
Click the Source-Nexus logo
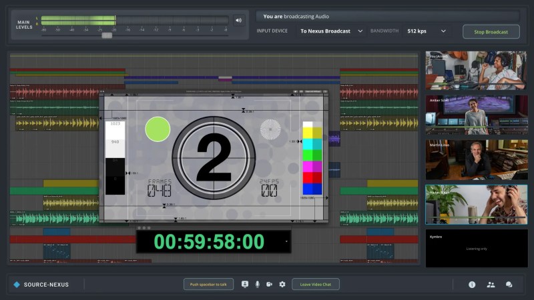pyautogui.click(x=41, y=285)
